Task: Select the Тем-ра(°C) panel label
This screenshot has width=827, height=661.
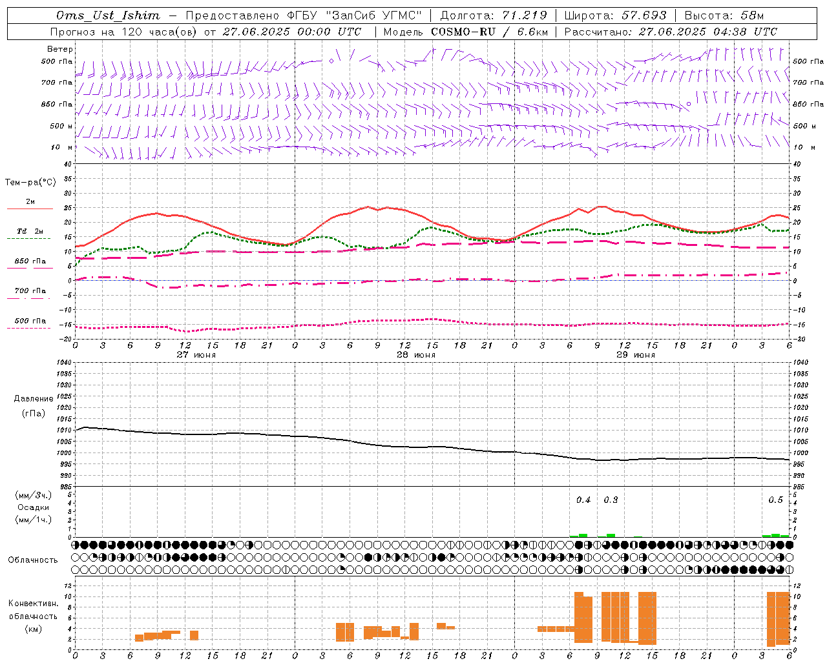Action: [30, 183]
